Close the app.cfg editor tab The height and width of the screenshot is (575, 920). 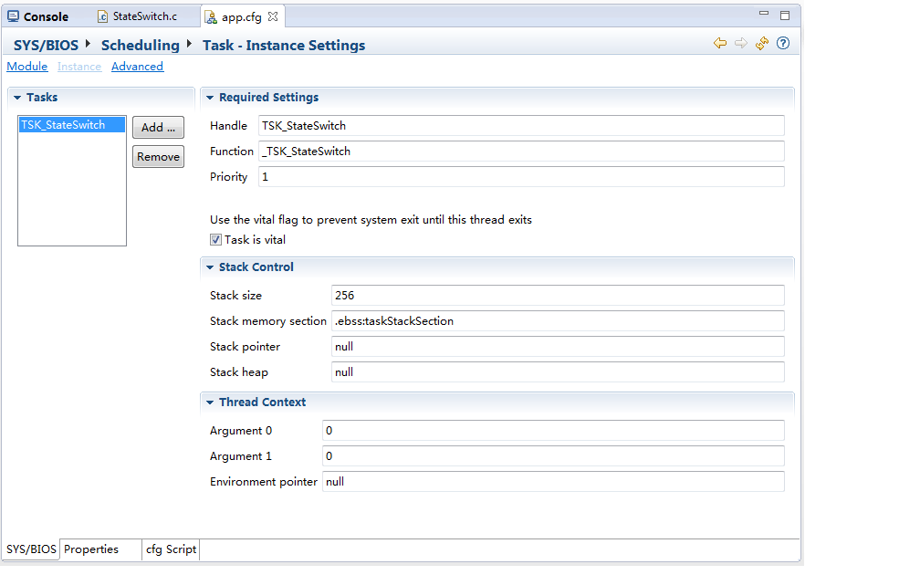coord(273,16)
